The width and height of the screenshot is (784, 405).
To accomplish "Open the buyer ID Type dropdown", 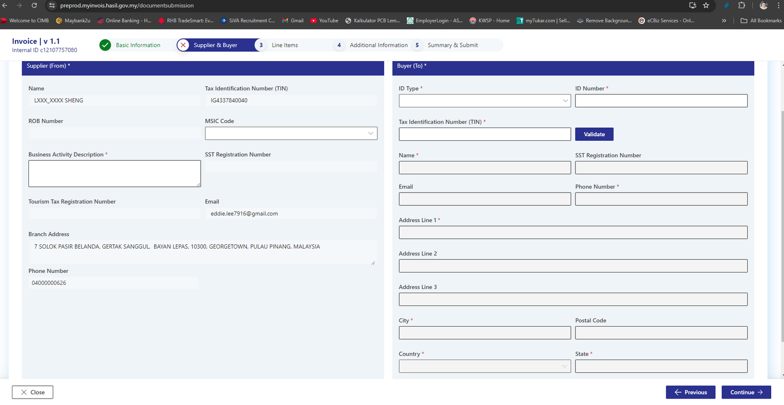I will click(x=485, y=101).
